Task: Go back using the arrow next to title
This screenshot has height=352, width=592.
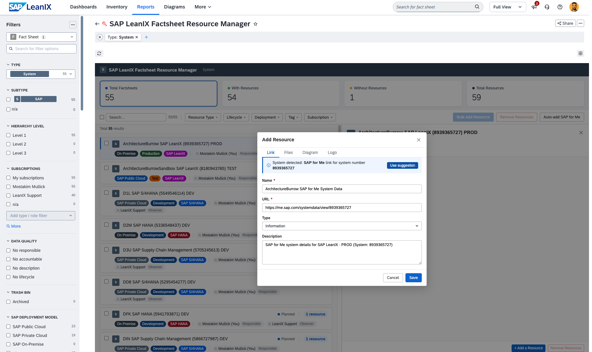Action: [x=97, y=24]
